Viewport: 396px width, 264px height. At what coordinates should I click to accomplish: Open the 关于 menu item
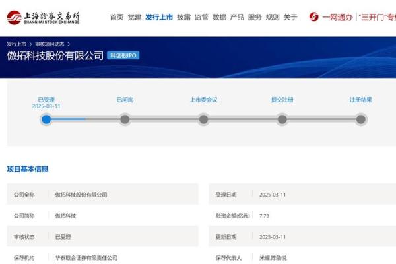290,17
